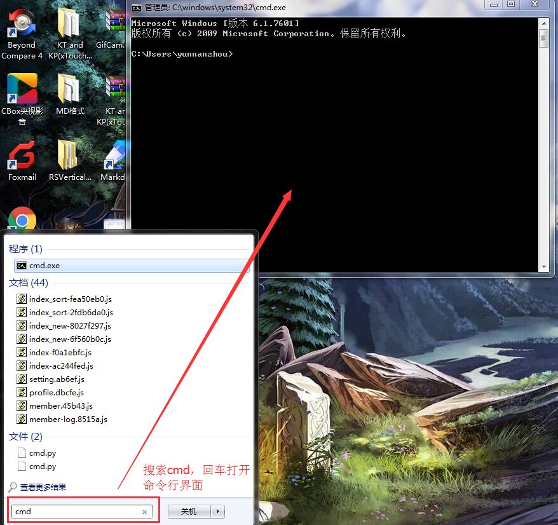This screenshot has height=525, width=558.
Task: Open the second cmd.py file result
Action: [x=37, y=466]
